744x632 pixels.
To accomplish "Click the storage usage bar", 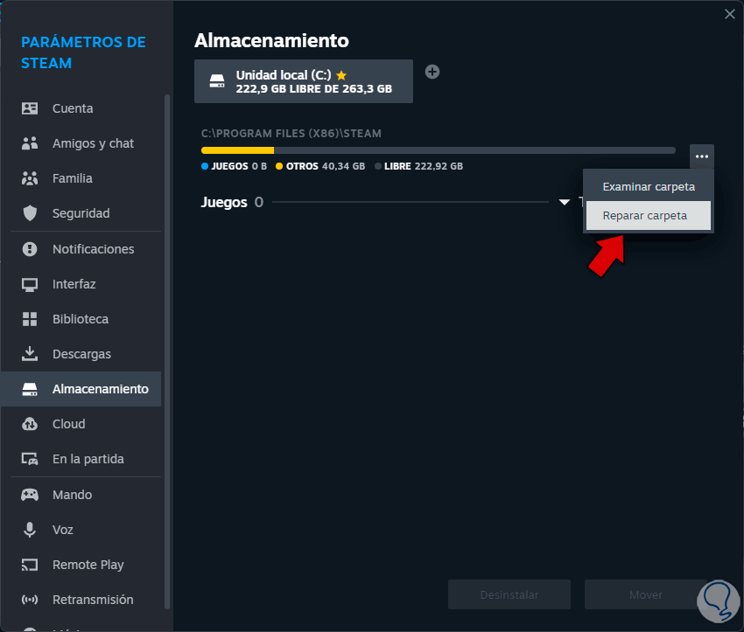I will (x=438, y=150).
